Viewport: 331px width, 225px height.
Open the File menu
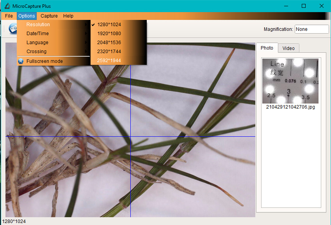(9, 16)
